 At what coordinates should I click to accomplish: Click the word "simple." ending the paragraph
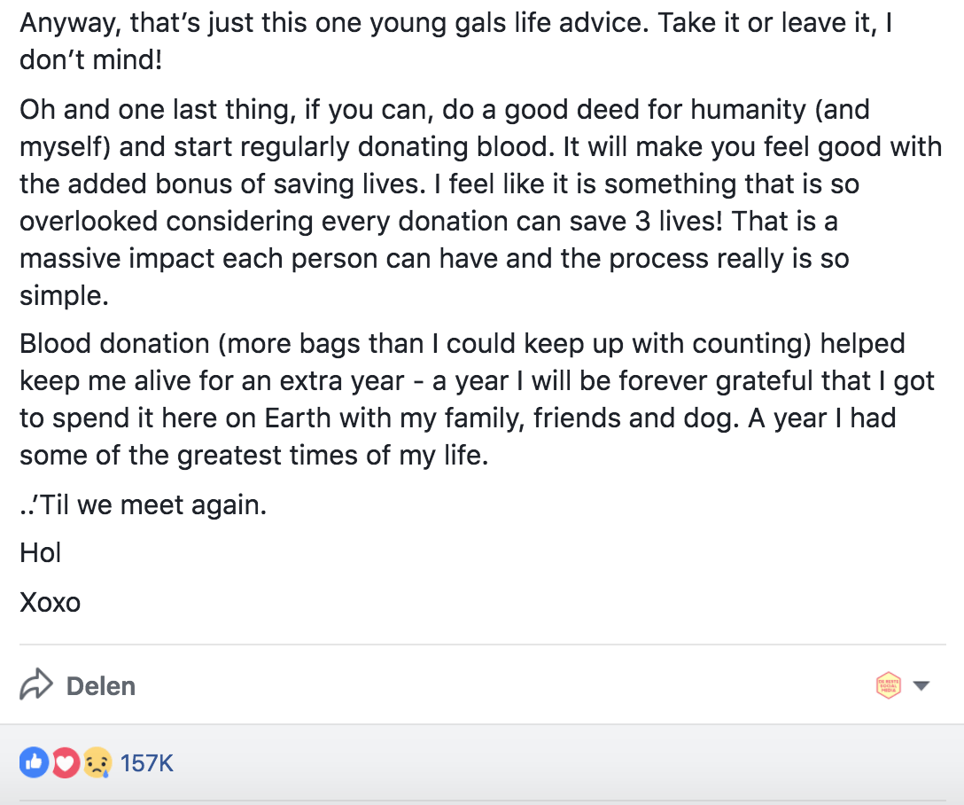[x=64, y=296]
